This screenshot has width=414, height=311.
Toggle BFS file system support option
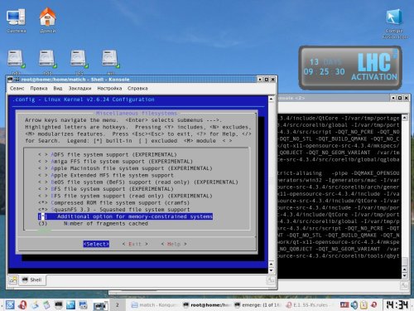click(106, 189)
